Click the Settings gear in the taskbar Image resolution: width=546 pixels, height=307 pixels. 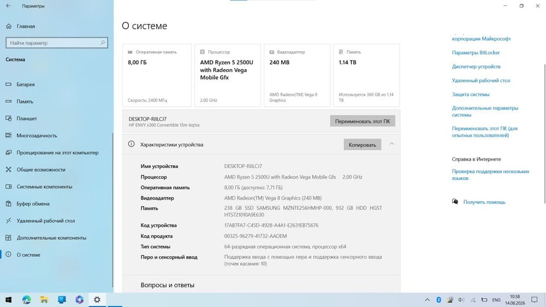coord(97,300)
